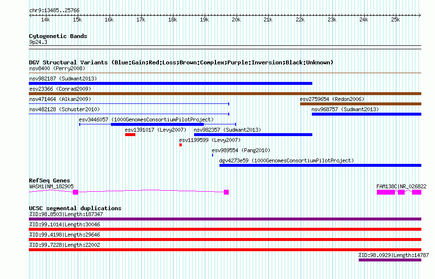Click the right arrow of the ruler
435x279 pixels.
tap(420, 16)
